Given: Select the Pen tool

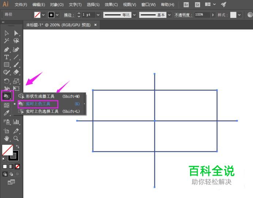Looking at the screenshot, I should [x=7, y=49].
